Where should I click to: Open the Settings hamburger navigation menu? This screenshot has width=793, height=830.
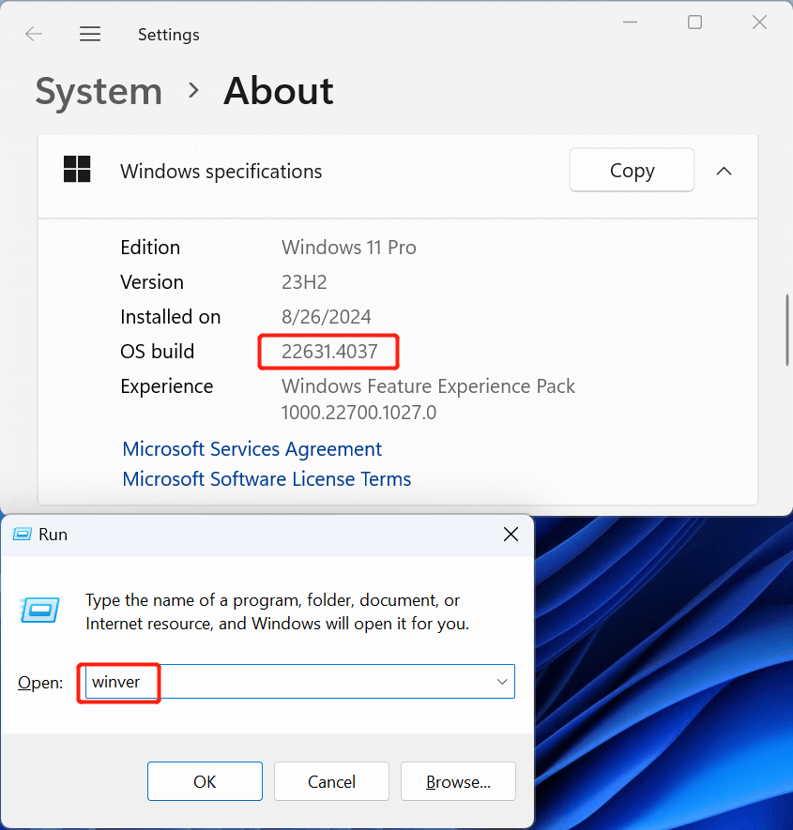tap(90, 35)
